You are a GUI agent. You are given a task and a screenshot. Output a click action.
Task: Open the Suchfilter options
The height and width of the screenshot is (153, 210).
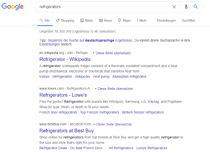point(188,20)
